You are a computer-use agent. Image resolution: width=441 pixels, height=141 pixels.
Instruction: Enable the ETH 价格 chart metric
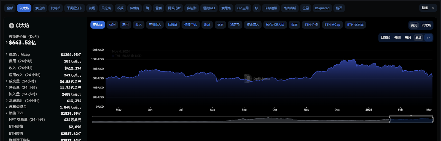pyautogui.click(x=311, y=25)
